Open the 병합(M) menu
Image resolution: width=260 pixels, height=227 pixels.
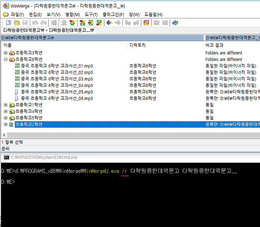73,14
